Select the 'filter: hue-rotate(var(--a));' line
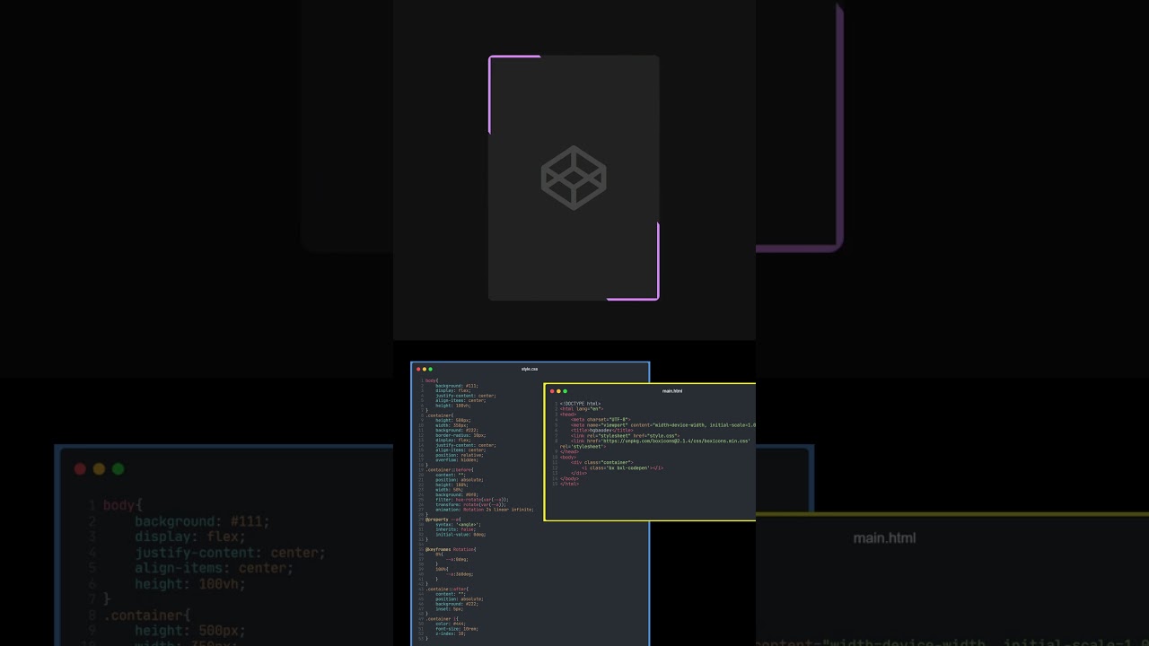Screen dimensions: 1149x646 [x=472, y=499]
